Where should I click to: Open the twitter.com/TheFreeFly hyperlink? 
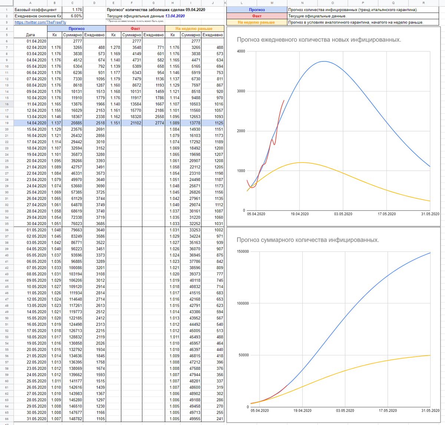click(40, 22)
